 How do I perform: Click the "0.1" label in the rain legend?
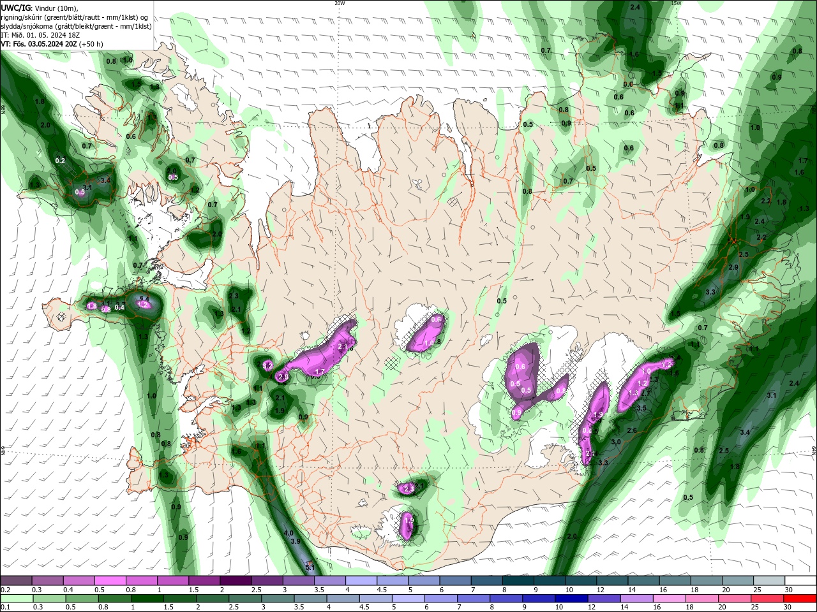pyautogui.click(x=4, y=608)
